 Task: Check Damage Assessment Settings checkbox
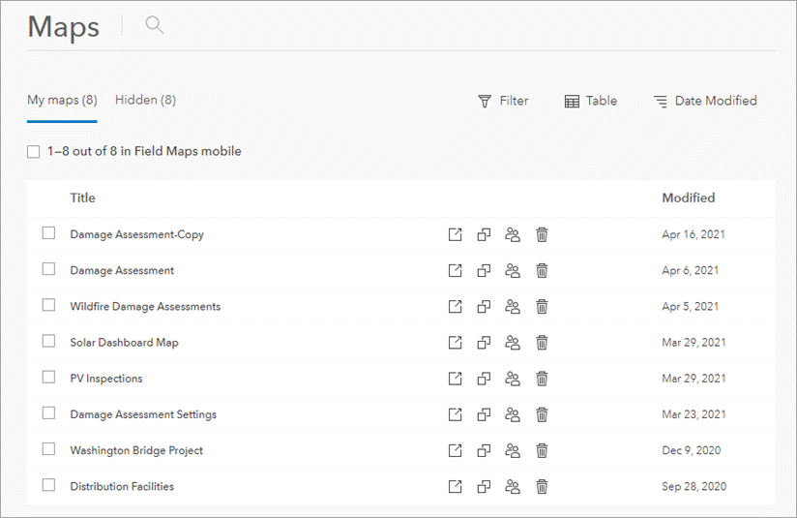[48, 412]
